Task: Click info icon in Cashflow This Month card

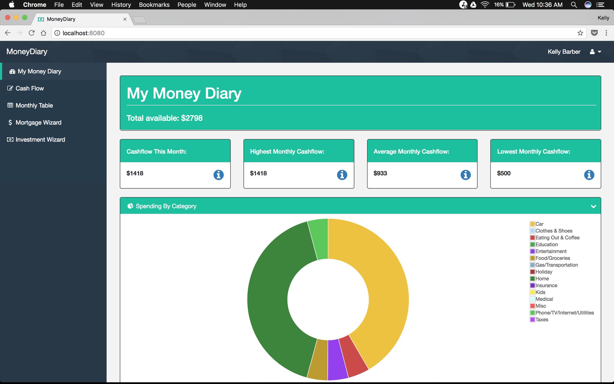Action: coord(218,175)
